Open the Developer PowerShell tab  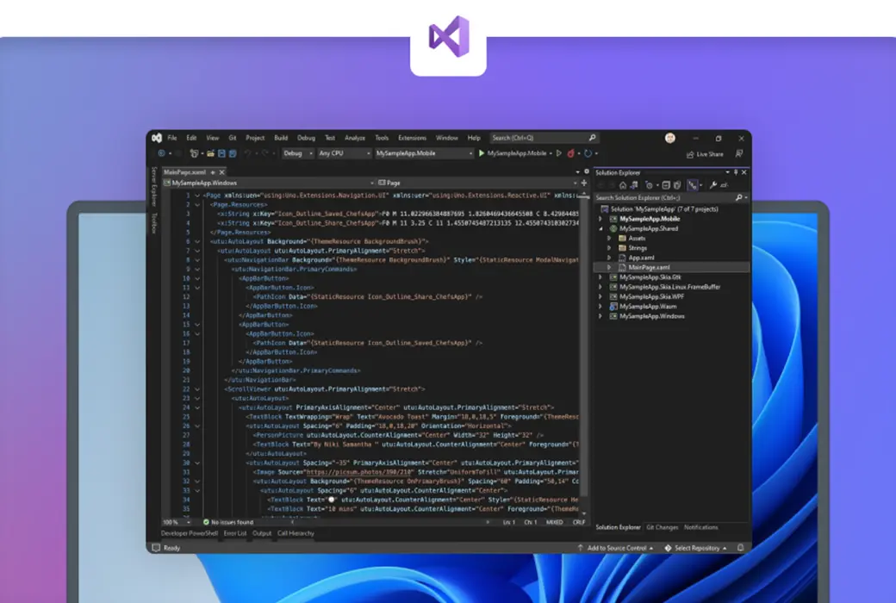click(x=190, y=533)
